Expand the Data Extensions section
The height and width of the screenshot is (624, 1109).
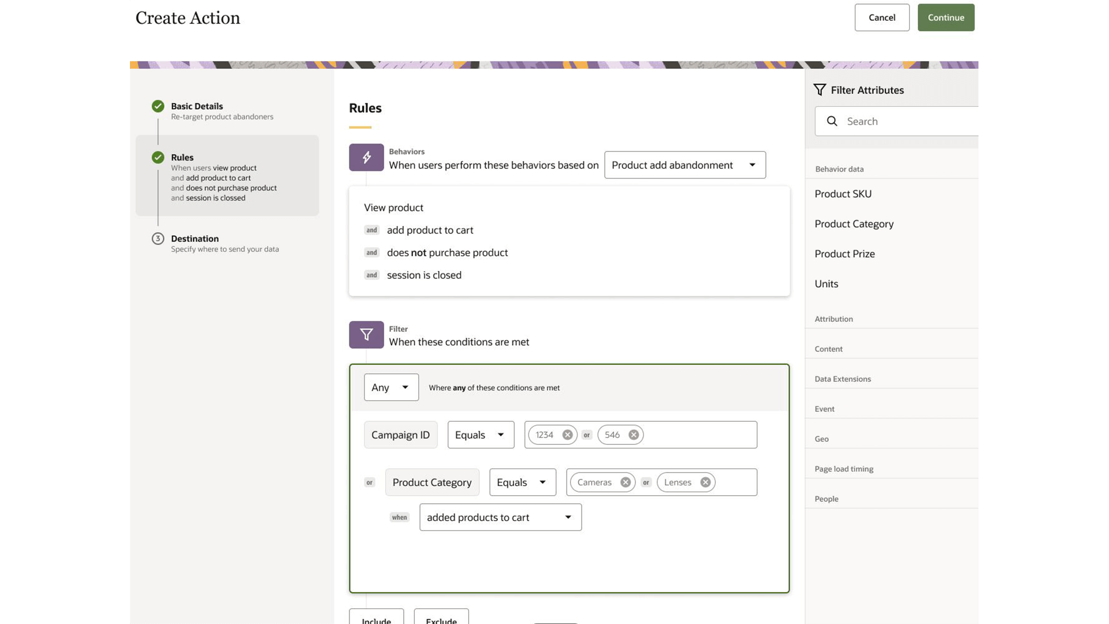pyautogui.click(x=843, y=378)
